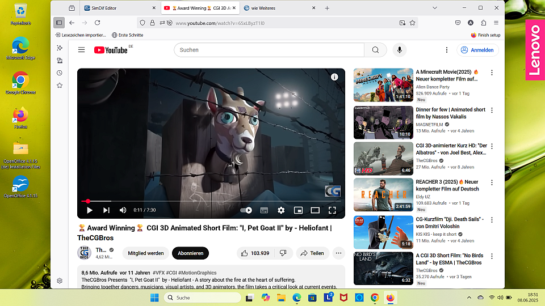Screen dimensions: 545x306
Task: Mute the video using the speaker icon
Action: point(123,210)
